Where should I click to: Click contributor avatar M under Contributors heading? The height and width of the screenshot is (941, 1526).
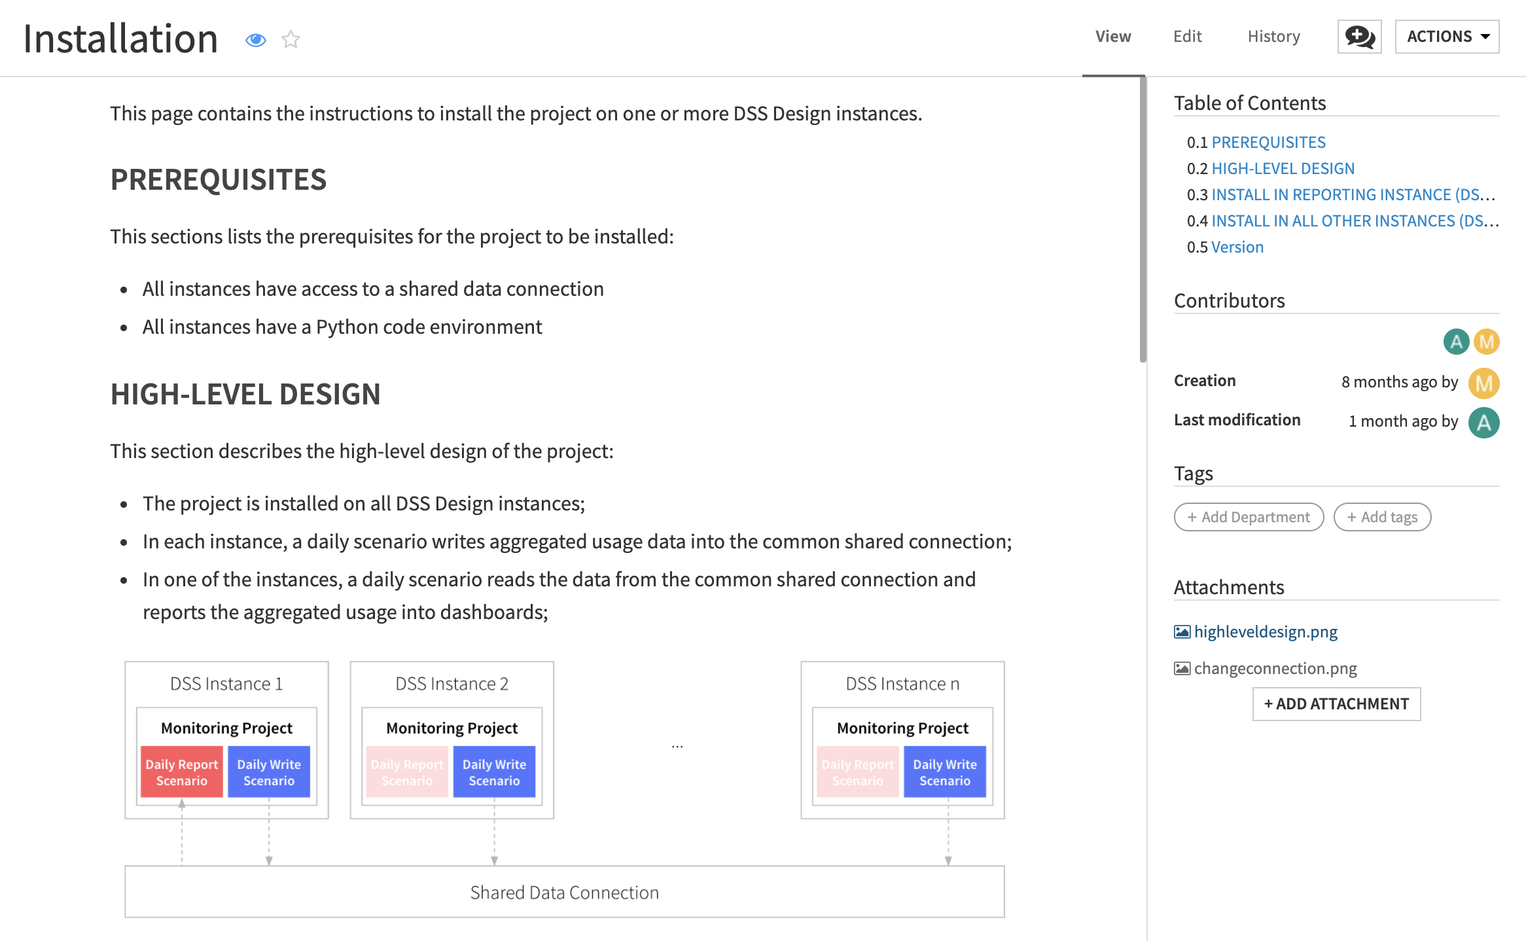point(1486,342)
